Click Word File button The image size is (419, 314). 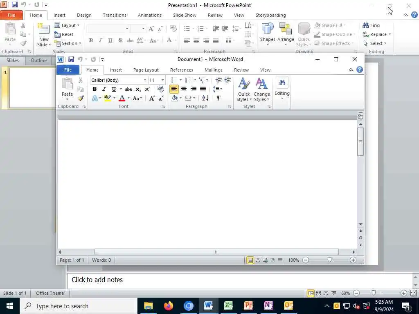68,70
